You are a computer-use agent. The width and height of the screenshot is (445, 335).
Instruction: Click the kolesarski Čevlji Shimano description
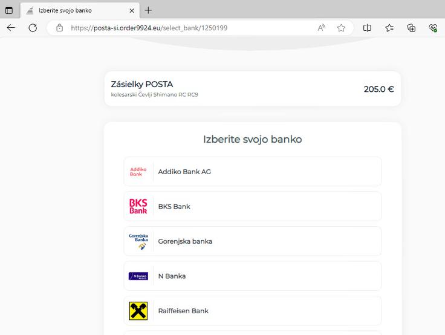click(154, 94)
